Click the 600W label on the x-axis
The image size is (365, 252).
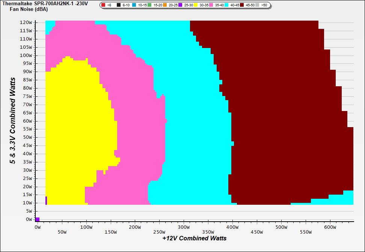pos(330,227)
